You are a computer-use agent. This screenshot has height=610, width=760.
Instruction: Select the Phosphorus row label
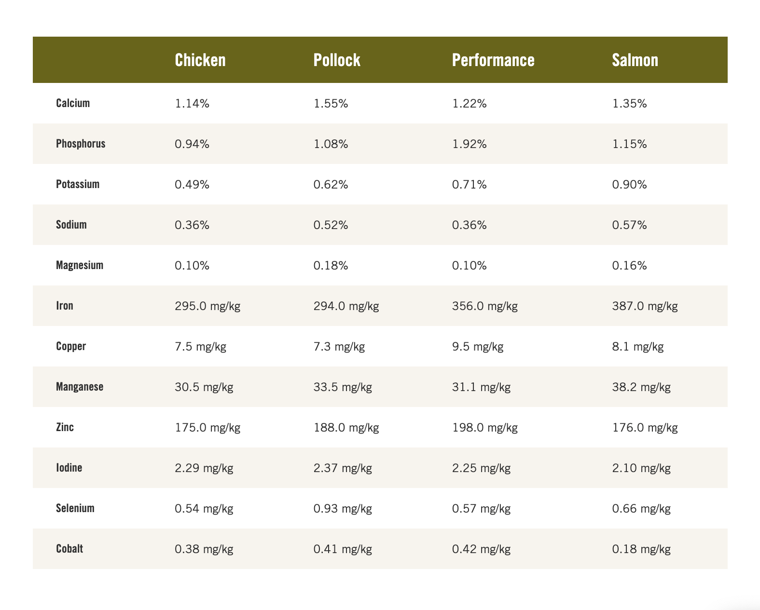point(81,144)
